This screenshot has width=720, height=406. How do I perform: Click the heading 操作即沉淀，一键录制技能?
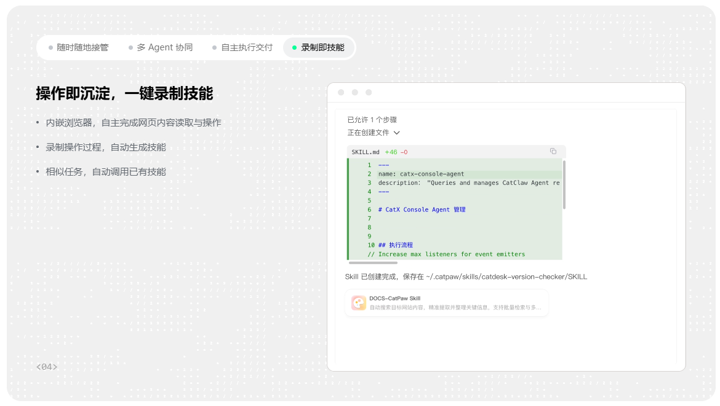click(x=124, y=93)
